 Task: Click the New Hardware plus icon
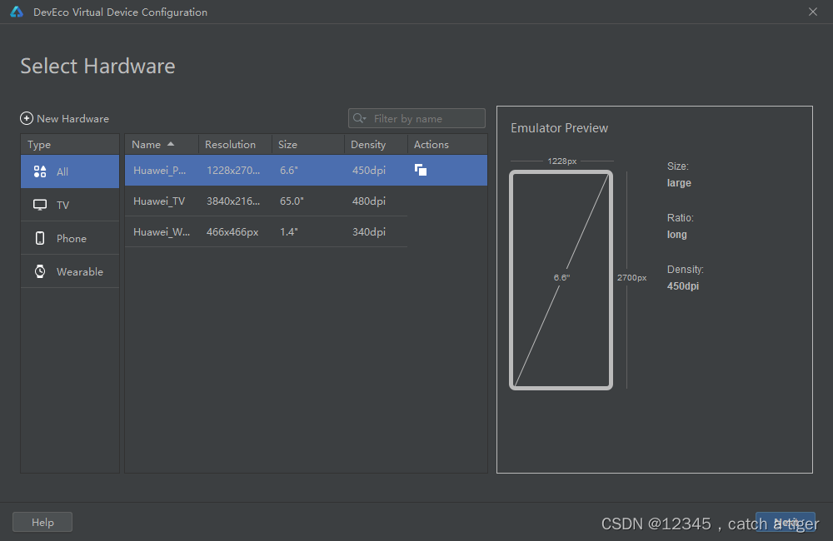coord(27,118)
